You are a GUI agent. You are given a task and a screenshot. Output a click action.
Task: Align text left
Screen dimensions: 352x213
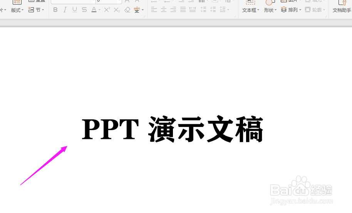pos(154,10)
